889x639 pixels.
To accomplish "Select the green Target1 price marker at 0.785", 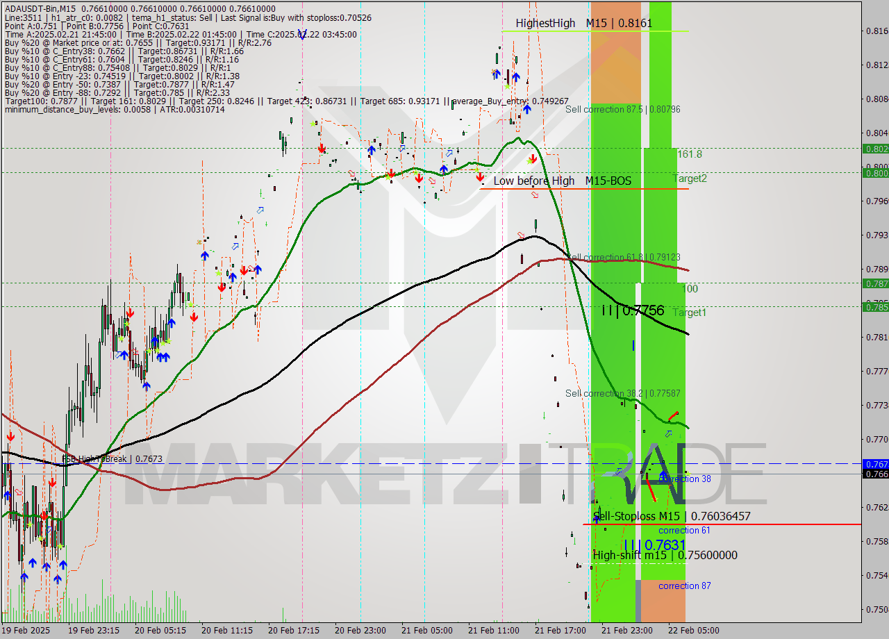I will pyautogui.click(x=873, y=306).
